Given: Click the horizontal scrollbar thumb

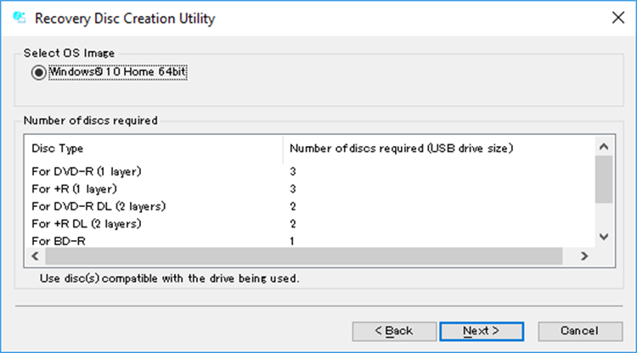Looking at the screenshot, I should coord(297,256).
